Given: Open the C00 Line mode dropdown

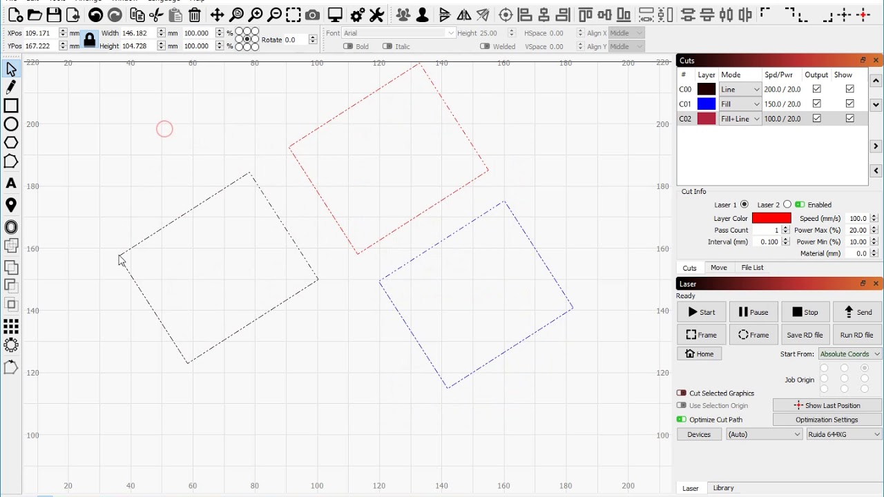Looking at the screenshot, I should (740, 89).
